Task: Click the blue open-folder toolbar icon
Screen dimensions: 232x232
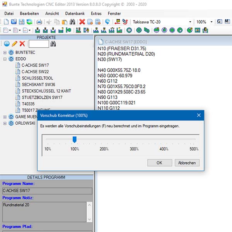Action: pyautogui.click(x=14, y=22)
